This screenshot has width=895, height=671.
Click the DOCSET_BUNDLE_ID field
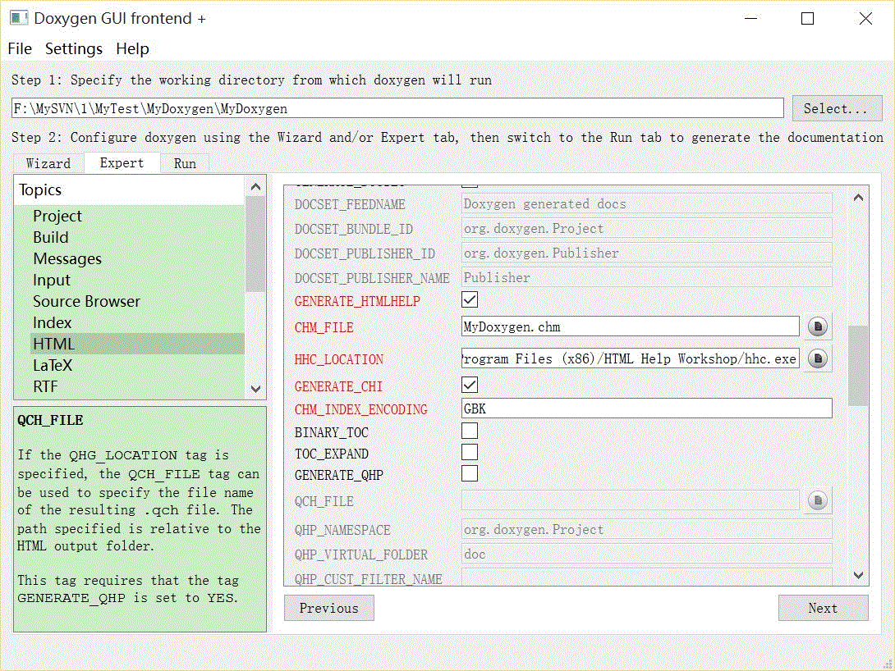[x=647, y=228]
